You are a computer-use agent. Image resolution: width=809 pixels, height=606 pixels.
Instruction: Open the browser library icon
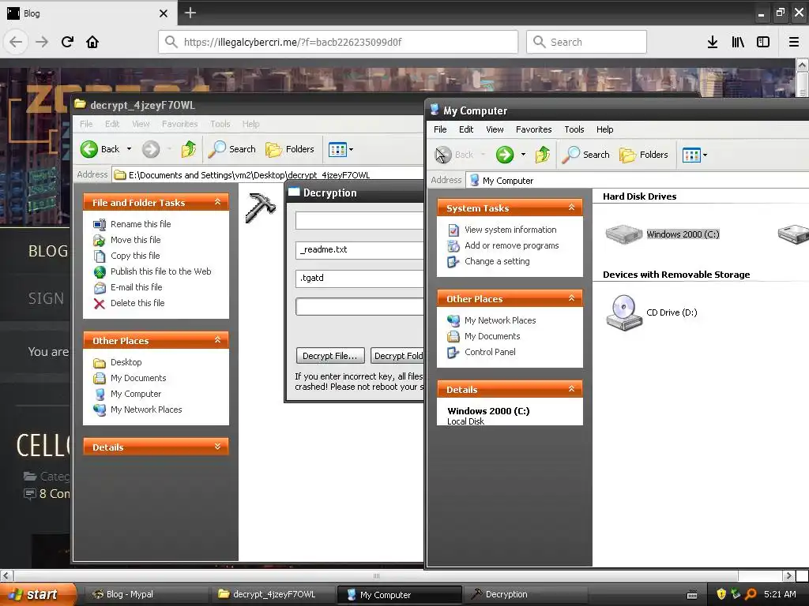point(738,42)
